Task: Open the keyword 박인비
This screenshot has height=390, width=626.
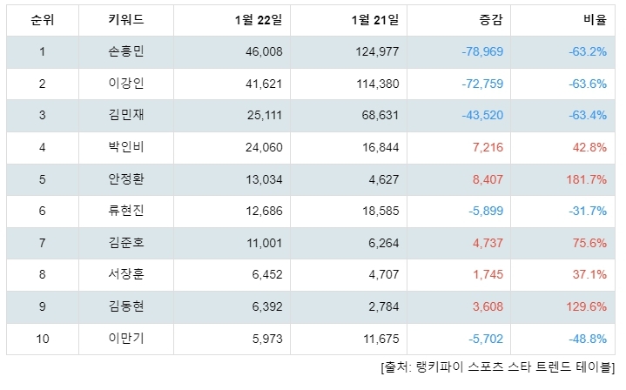Action: (126, 147)
